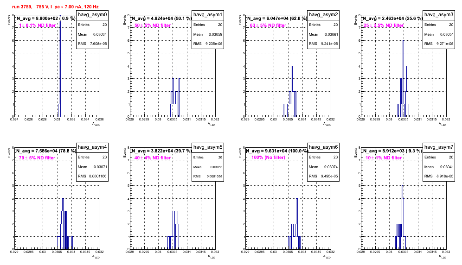Click RMS 7.608e-05 in havg_asym0 stats
Image resolution: width=462 pixels, height=265 pixels.
[x=92, y=44]
